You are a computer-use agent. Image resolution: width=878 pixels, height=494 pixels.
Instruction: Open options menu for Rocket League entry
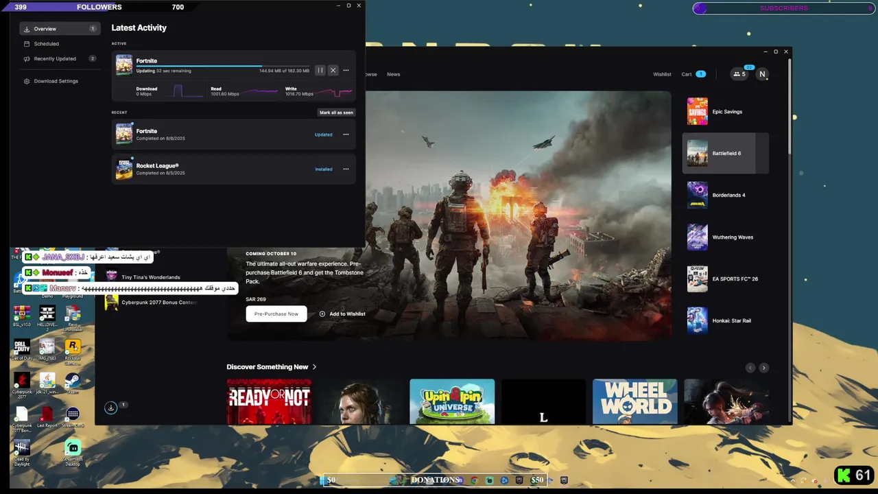[x=346, y=169]
